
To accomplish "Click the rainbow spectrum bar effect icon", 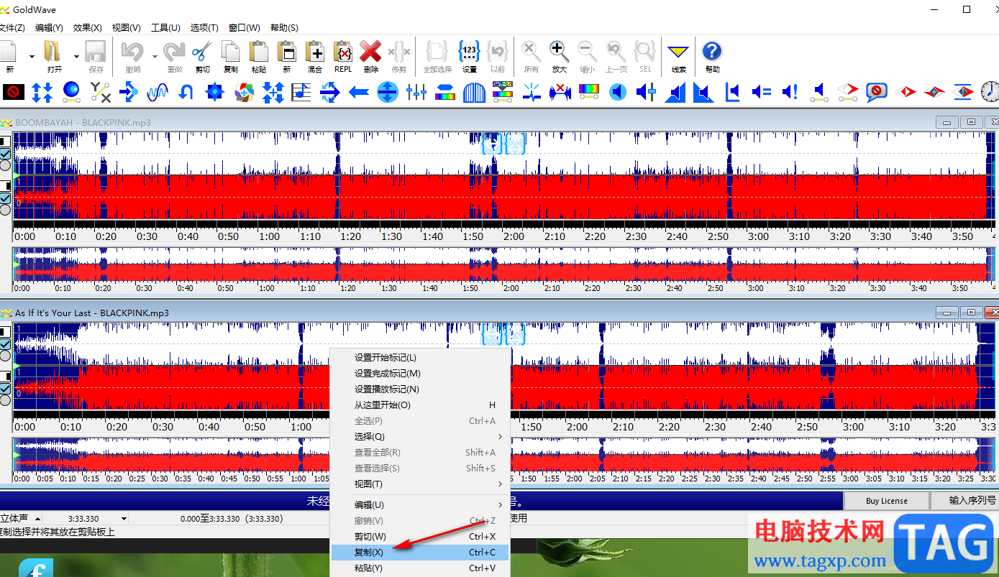I will [589, 92].
